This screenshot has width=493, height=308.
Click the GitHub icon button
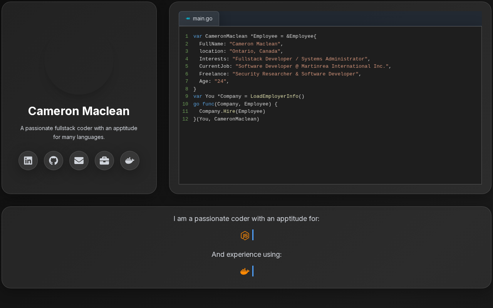(x=54, y=161)
